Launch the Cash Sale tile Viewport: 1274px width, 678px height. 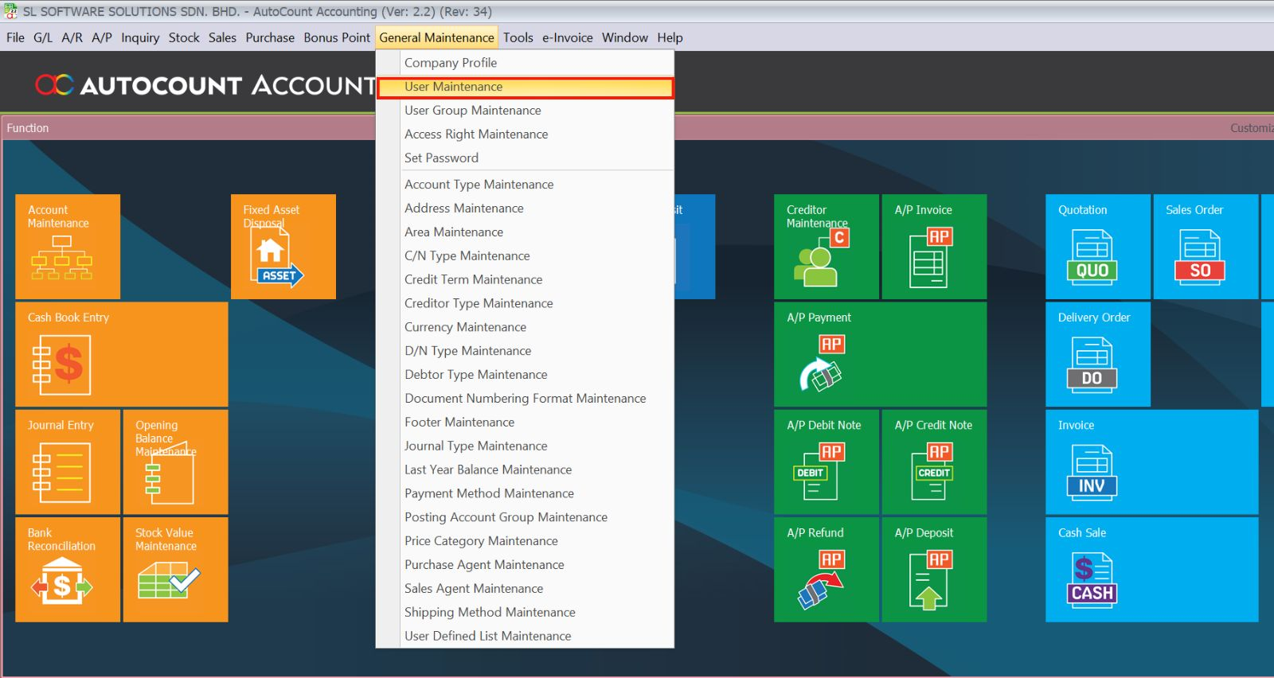coord(1151,570)
